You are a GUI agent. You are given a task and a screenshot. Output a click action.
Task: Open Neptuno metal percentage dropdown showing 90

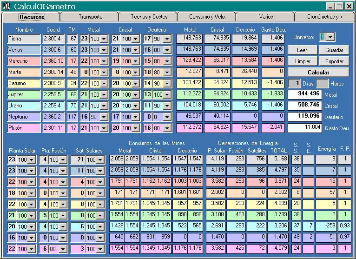pyautogui.click(x=104, y=117)
